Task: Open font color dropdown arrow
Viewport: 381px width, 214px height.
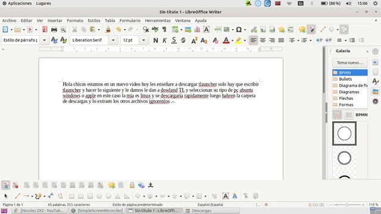Action: (x=232, y=40)
